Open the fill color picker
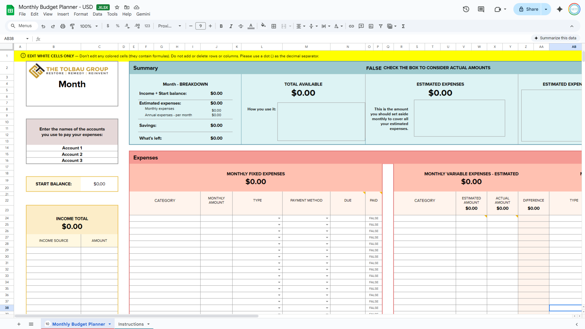585x329 pixels. 263,26
